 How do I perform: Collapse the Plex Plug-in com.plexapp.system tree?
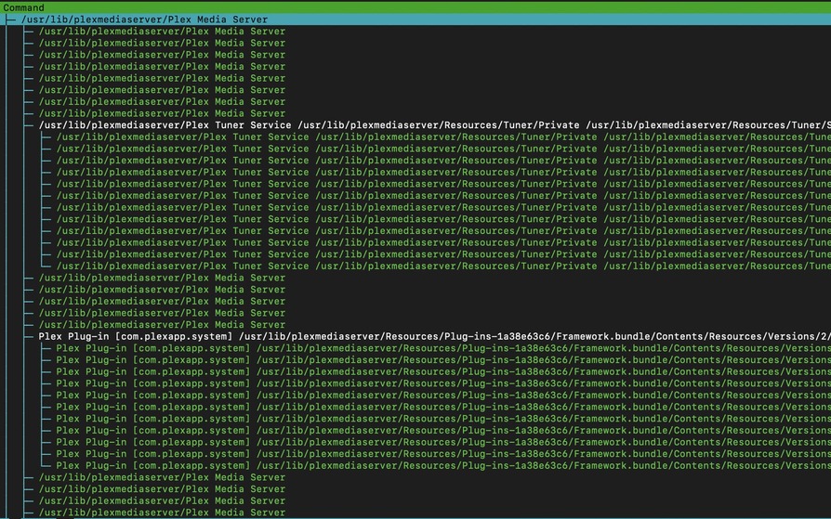(29, 337)
